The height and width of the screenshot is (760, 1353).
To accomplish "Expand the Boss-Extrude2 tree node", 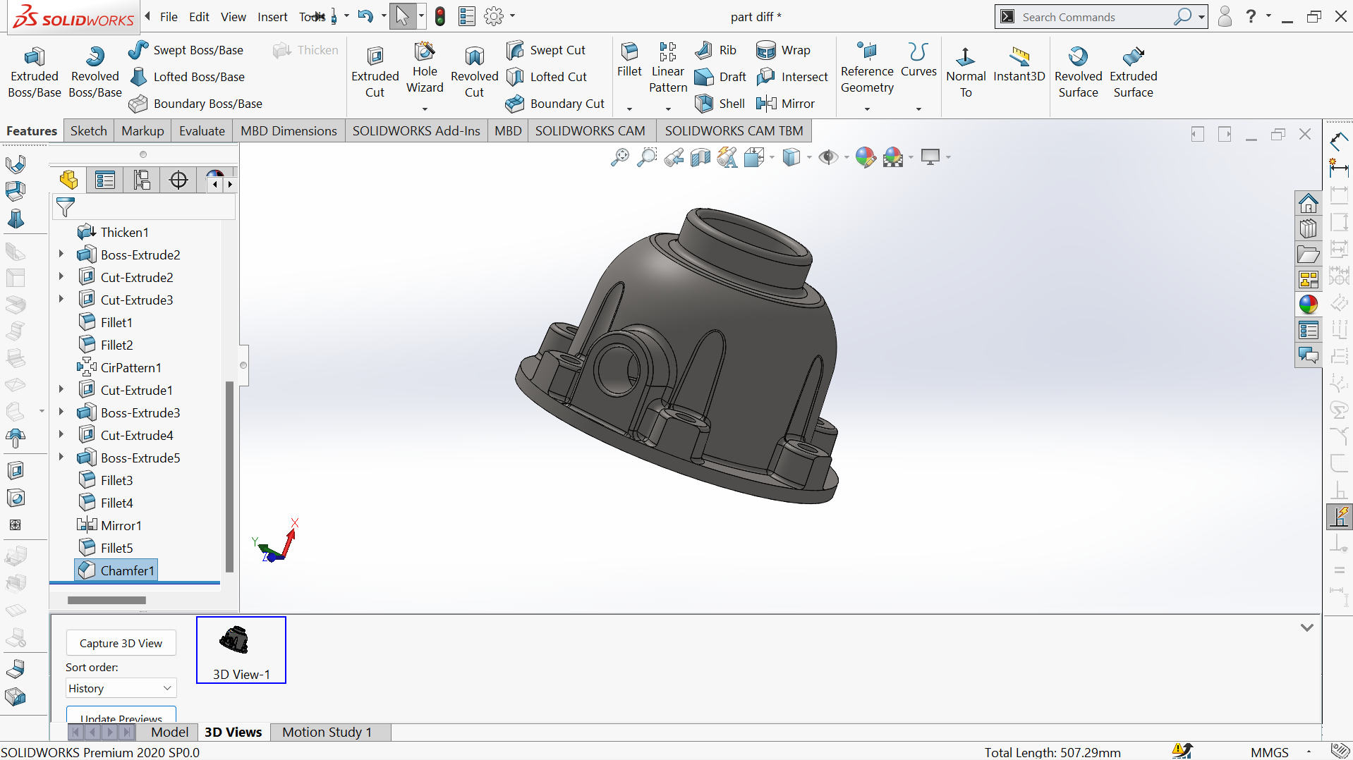I will coord(61,255).
